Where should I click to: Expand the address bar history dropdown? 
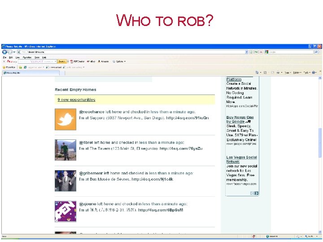247,52
